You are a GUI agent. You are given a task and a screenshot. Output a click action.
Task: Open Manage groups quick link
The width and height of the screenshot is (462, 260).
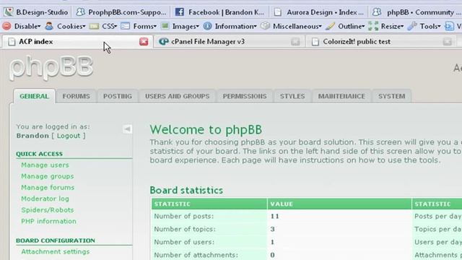(48, 176)
